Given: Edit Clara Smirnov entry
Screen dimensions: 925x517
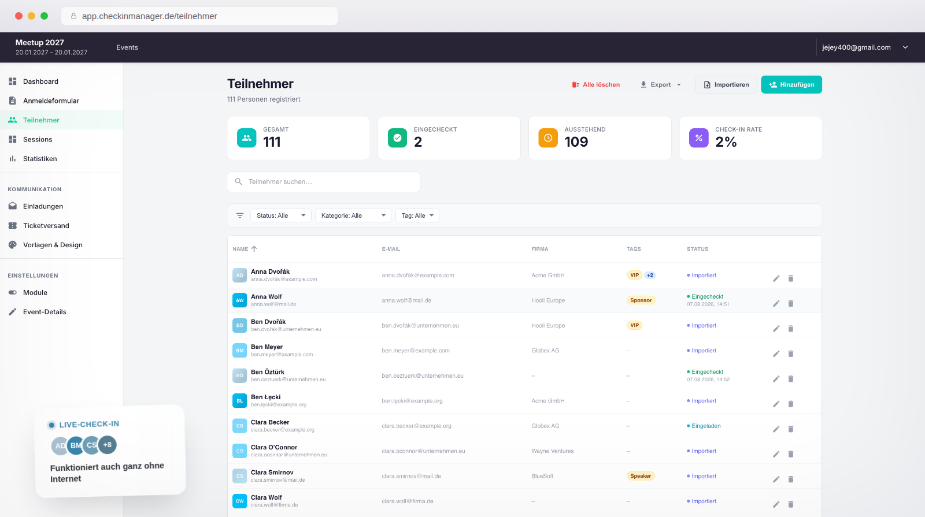Looking at the screenshot, I should click(776, 479).
